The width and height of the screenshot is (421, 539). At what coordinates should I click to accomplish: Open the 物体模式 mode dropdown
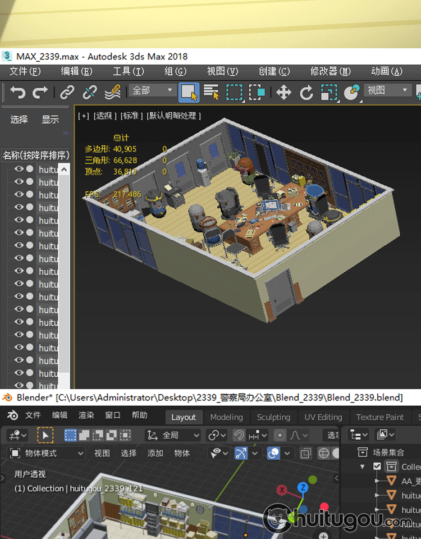(x=46, y=453)
